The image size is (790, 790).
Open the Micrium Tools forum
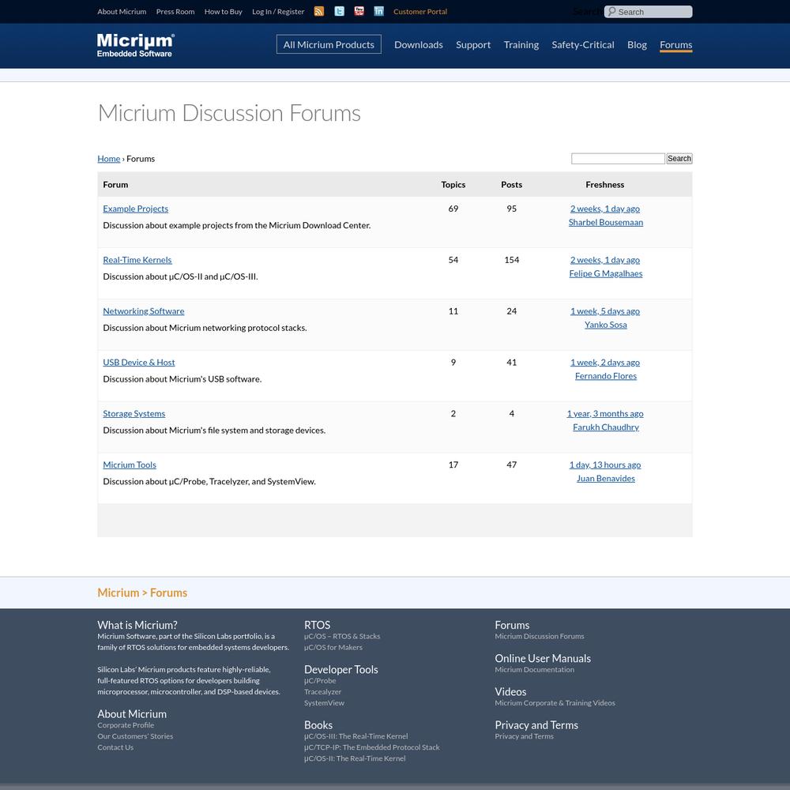(130, 465)
